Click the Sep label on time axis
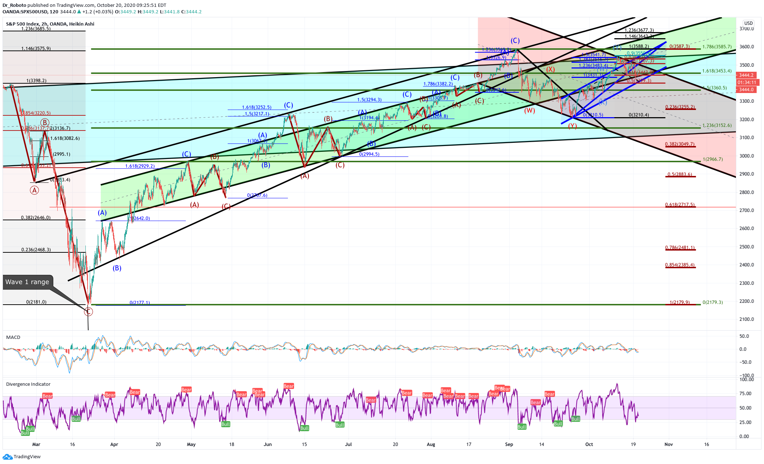The width and height of the screenshot is (764, 464). click(x=509, y=445)
